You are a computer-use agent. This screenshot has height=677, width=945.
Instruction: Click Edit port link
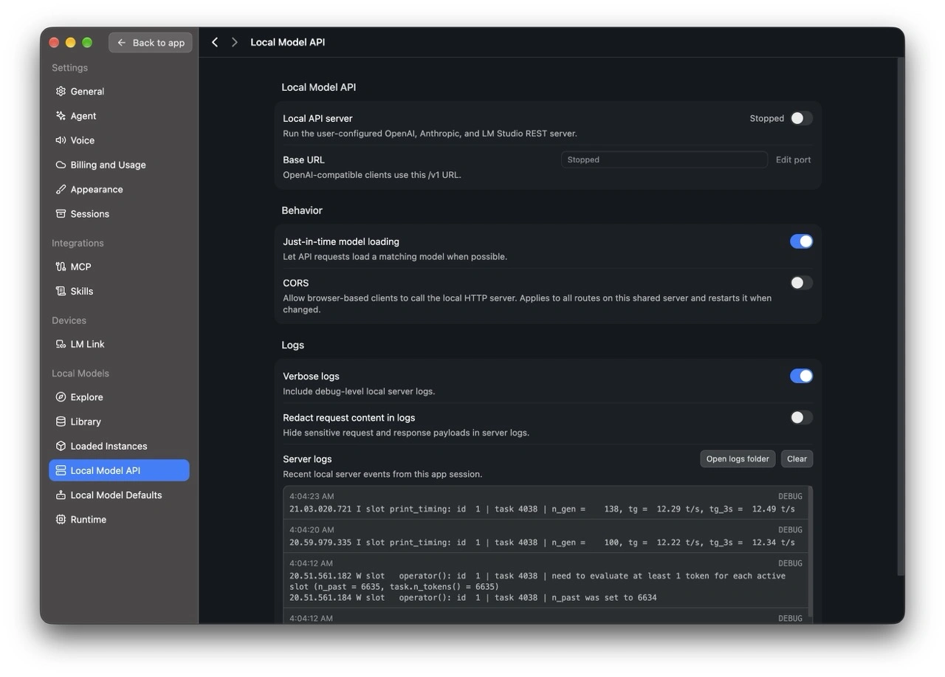793,159
